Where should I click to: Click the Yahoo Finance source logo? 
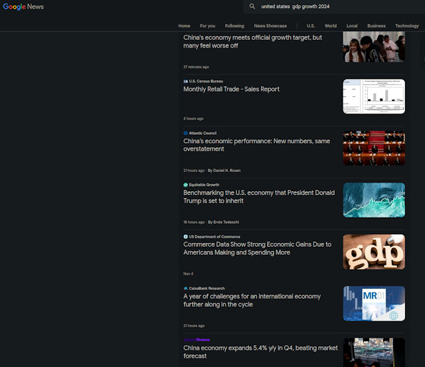[197, 340]
